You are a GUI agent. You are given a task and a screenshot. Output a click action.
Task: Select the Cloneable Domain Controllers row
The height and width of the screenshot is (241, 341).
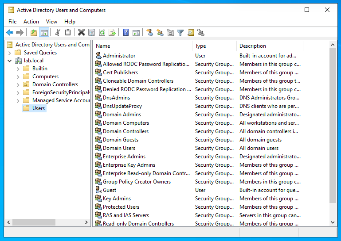(198, 81)
